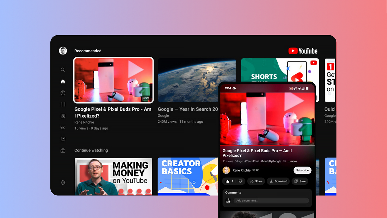Open the Gaming controller icon in sidebar
The height and width of the screenshot is (218, 387).
tap(63, 127)
